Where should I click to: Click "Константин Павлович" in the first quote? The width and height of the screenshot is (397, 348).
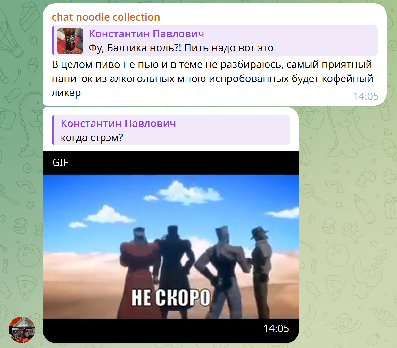coord(146,34)
